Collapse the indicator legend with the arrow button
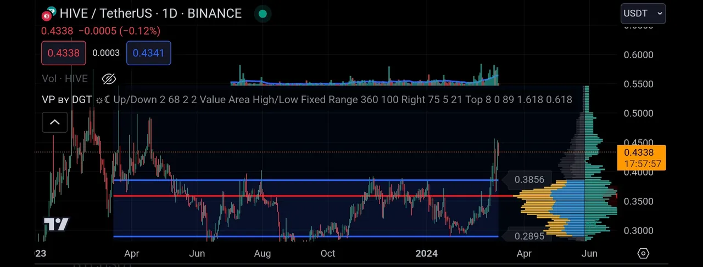The width and height of the screenshot is (703, 267). click(54, 122)
